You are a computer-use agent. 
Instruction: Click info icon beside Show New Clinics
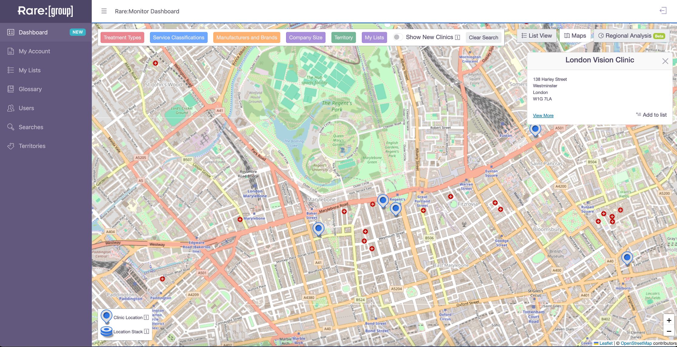(458, 37)
